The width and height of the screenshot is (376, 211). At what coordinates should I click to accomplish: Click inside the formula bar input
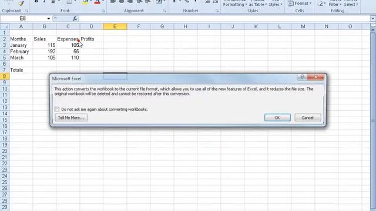pos(224,19)
